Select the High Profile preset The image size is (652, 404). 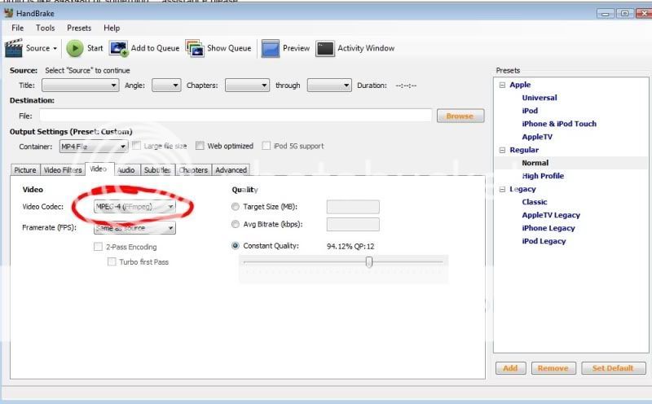click(x=543, y=176)
